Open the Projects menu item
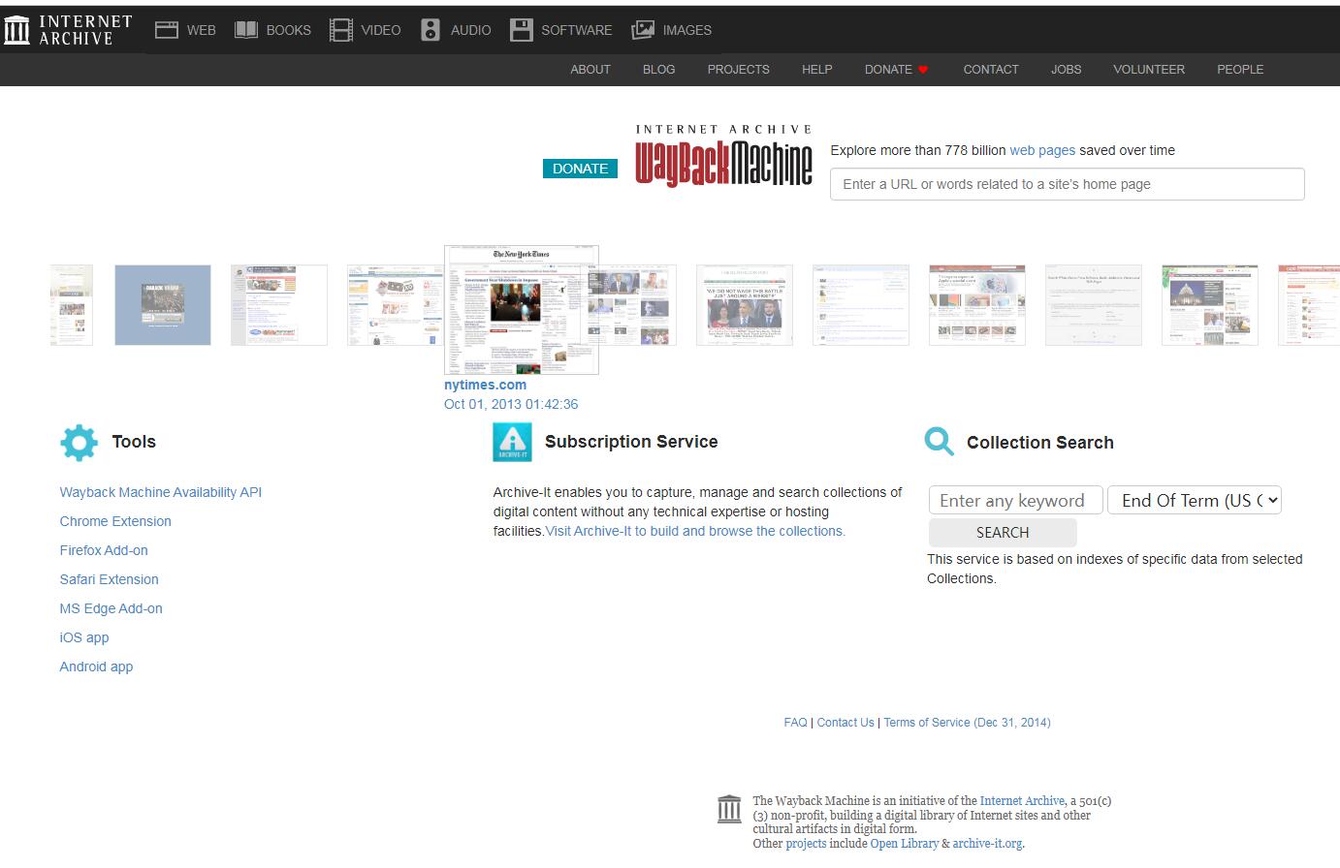 (x=738, y=70)
